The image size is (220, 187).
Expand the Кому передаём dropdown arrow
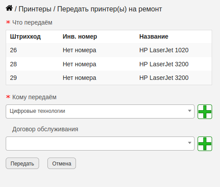(x=190, y=111)
